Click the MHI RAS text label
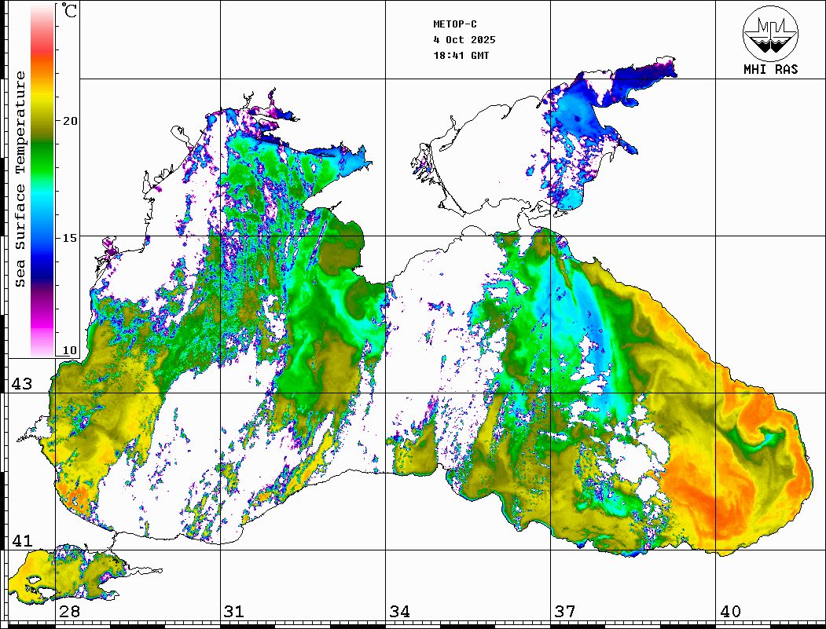This screenshot has height=629, width=826. 770,69
